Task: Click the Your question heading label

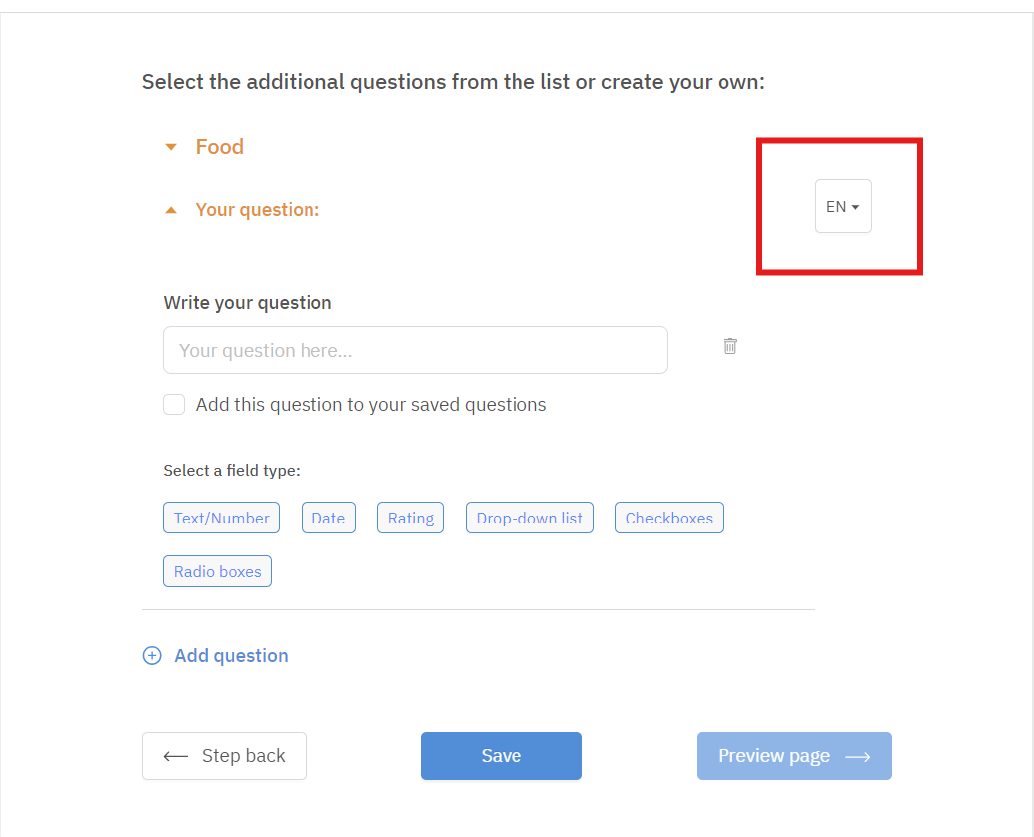Action: pyautogui.click(x=258, y=210)
